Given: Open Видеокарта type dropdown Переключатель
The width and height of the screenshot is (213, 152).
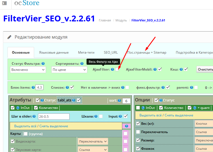Looking at the screenshot, I should [x=93, y=141].
